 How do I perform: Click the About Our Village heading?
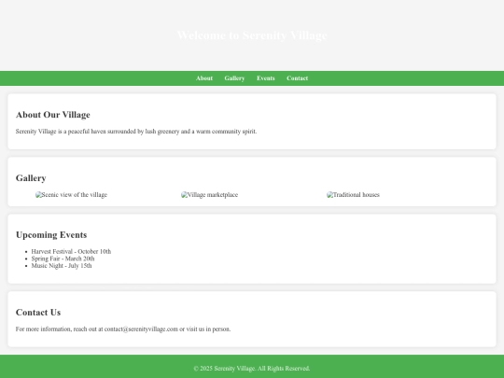click(x=52, y=115)
